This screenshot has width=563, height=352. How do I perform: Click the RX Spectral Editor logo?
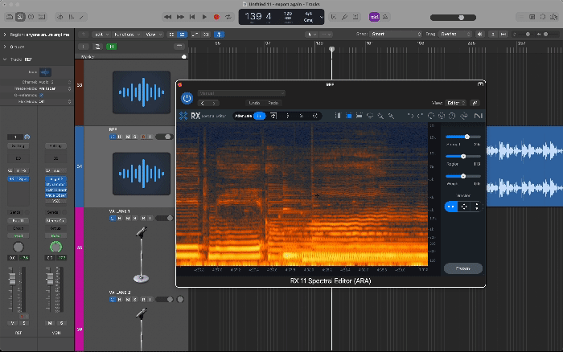pyautogui.click(x=202, y=116)
